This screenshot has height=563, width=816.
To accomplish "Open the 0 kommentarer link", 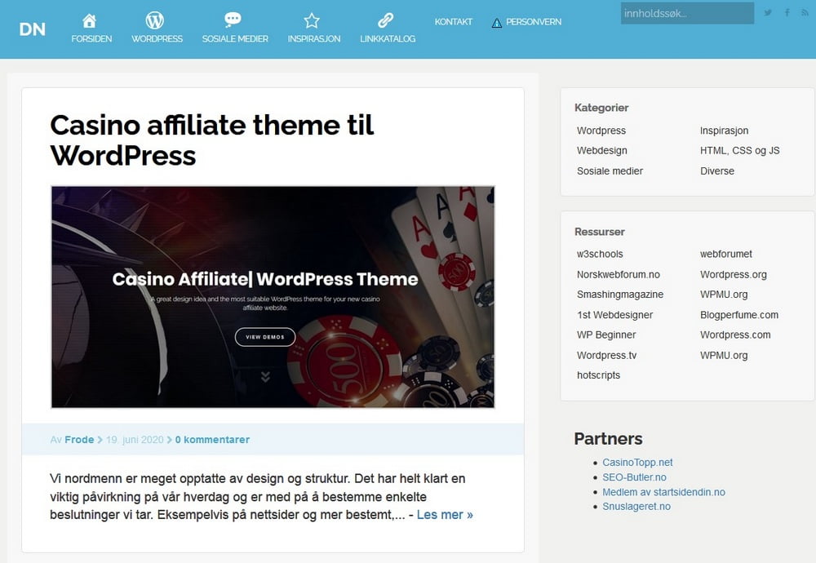I will tap(212, 440).
